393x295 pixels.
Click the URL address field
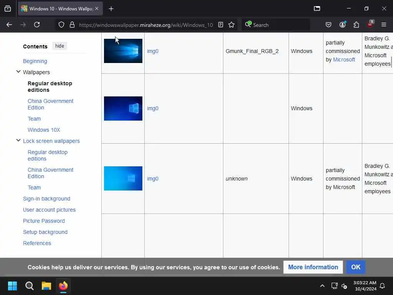(x=145, y=25)
